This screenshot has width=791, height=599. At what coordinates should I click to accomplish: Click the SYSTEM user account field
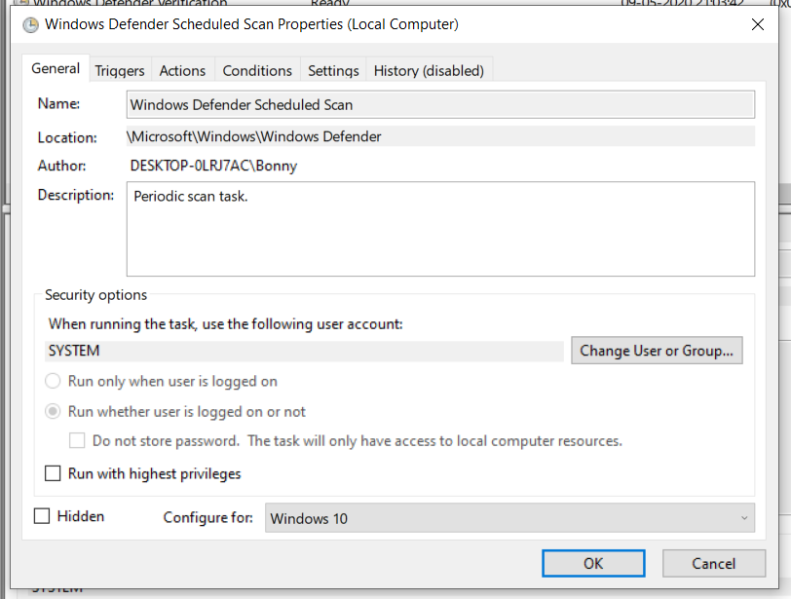(x=305, y=351)
